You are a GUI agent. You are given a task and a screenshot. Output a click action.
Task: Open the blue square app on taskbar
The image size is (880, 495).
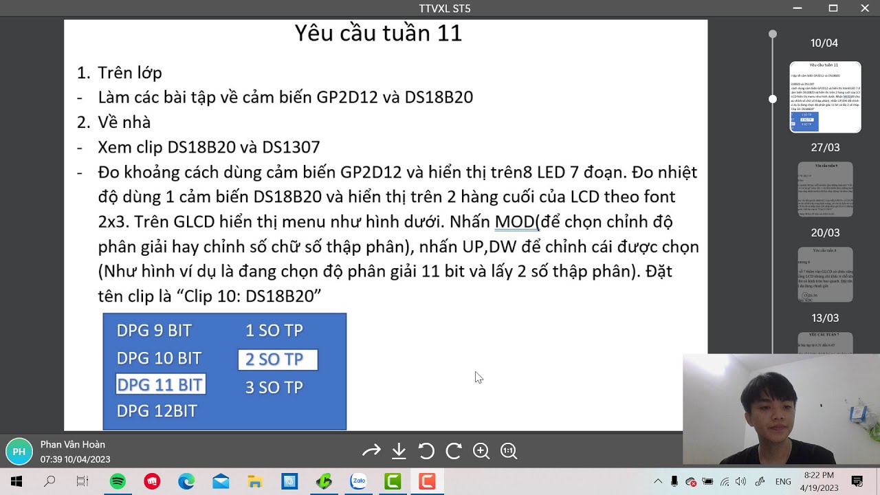tap(289, 481)
